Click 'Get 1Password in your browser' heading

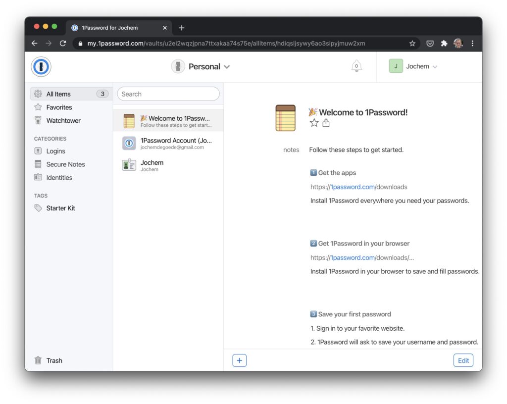pyautogui.click(x=364, y=244)
